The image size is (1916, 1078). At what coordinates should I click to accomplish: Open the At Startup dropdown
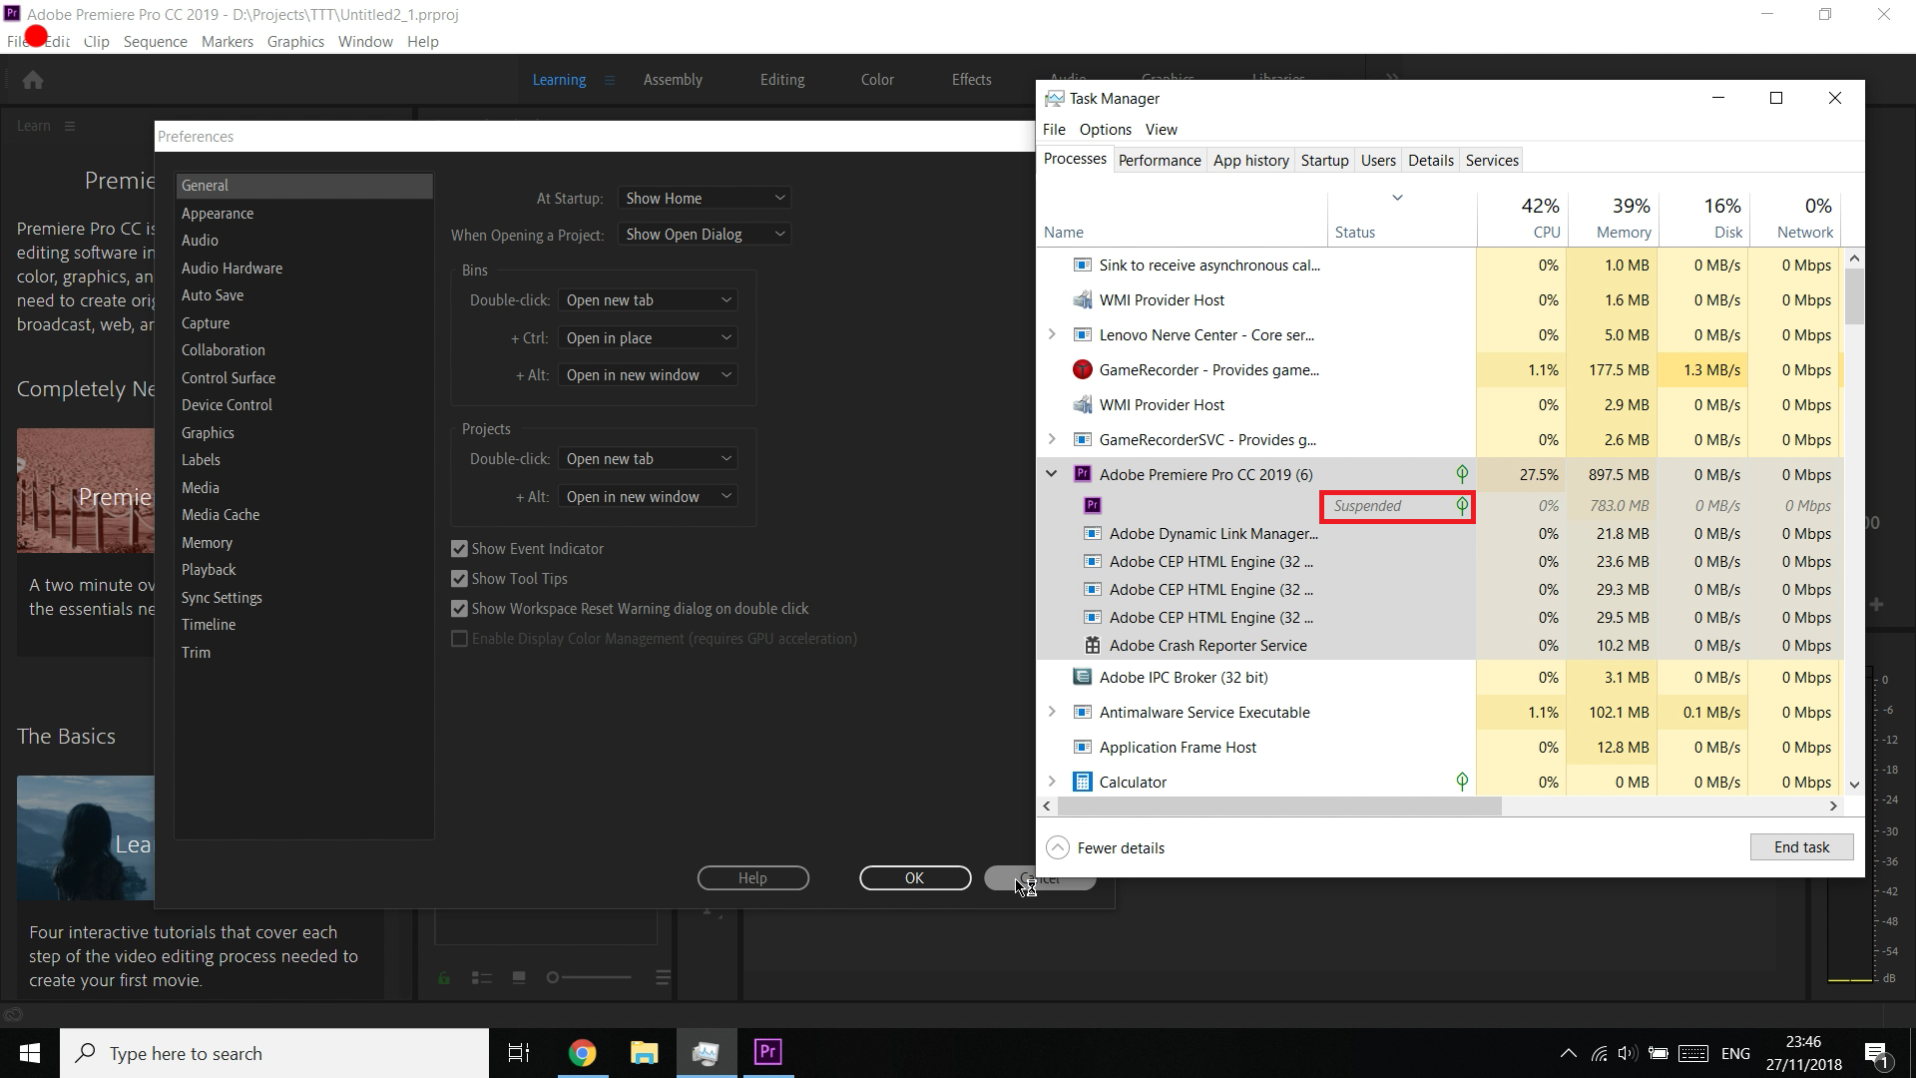click(705, 198)
